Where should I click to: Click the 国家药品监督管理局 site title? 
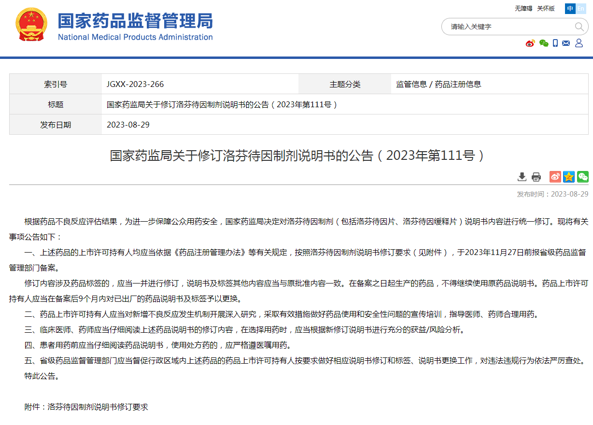pos(135,21)
